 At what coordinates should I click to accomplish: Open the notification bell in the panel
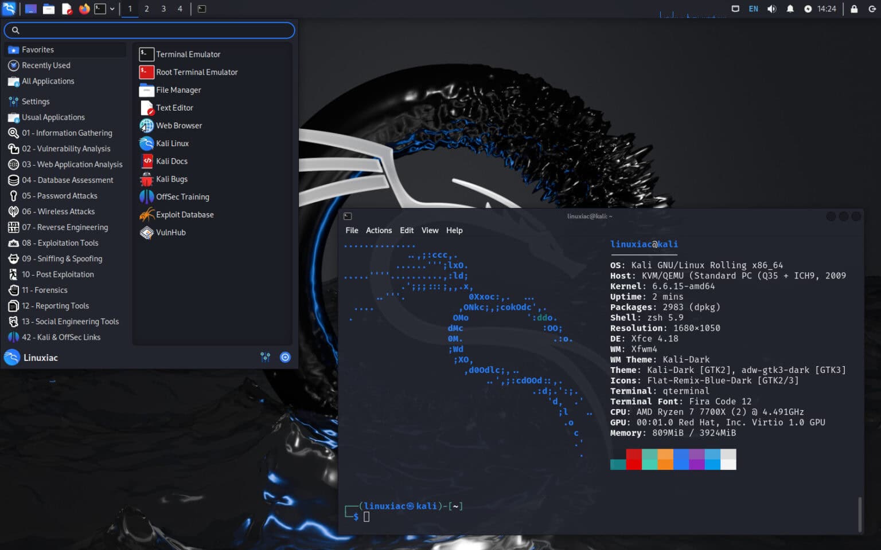(x=790, y=9)
